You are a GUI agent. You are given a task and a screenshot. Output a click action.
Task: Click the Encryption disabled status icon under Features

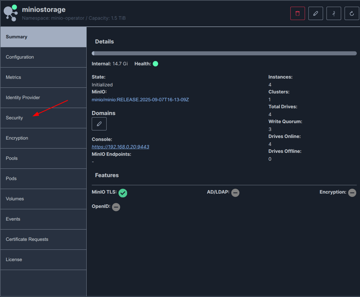(x=352, y=193)
